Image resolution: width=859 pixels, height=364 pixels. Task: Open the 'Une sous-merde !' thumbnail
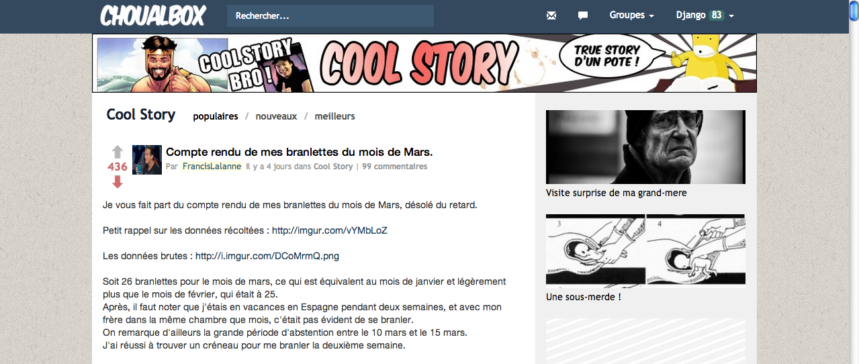pos(645,251)
